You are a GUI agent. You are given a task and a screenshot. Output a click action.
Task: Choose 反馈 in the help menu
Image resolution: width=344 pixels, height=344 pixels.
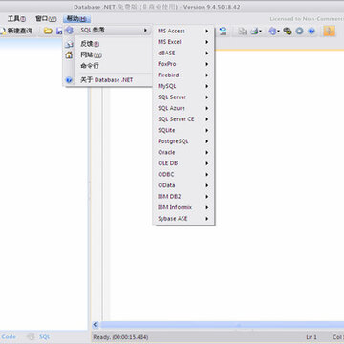pos(107,44)
